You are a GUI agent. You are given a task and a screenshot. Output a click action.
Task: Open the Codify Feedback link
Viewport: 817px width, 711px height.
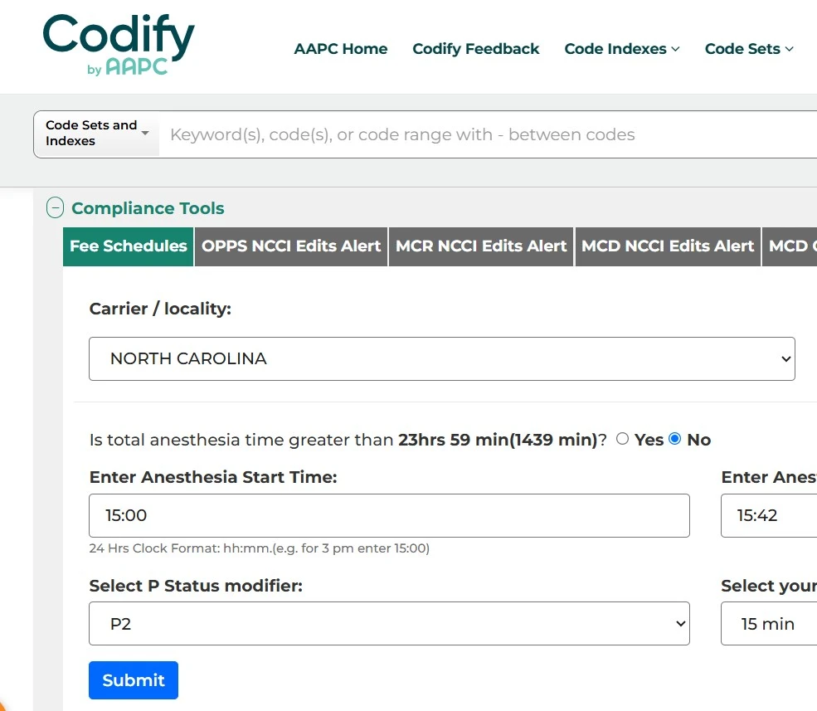pyautogui.click(x=476, y=48)
